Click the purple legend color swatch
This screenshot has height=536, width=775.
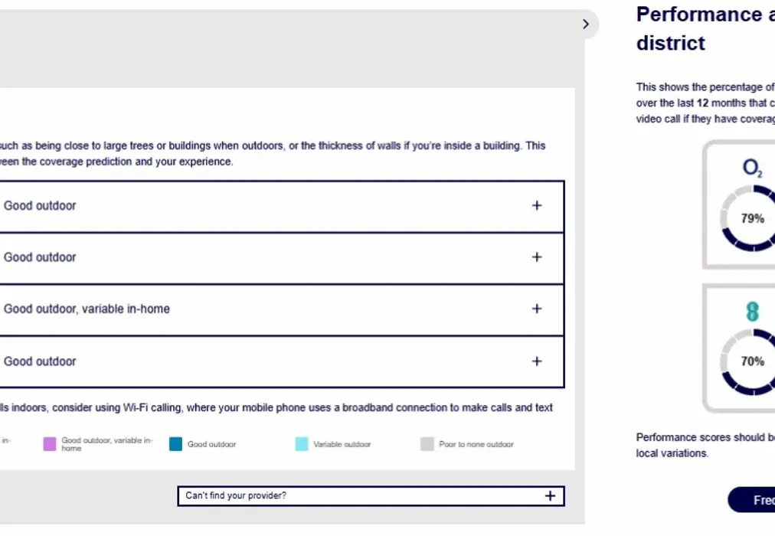[50, 444]
